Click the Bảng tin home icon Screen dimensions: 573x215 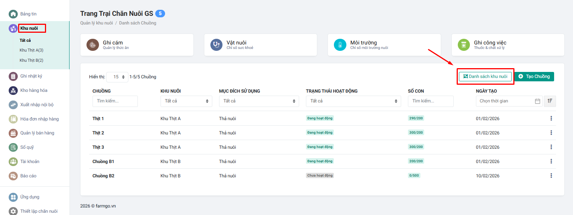click(13, 14)
